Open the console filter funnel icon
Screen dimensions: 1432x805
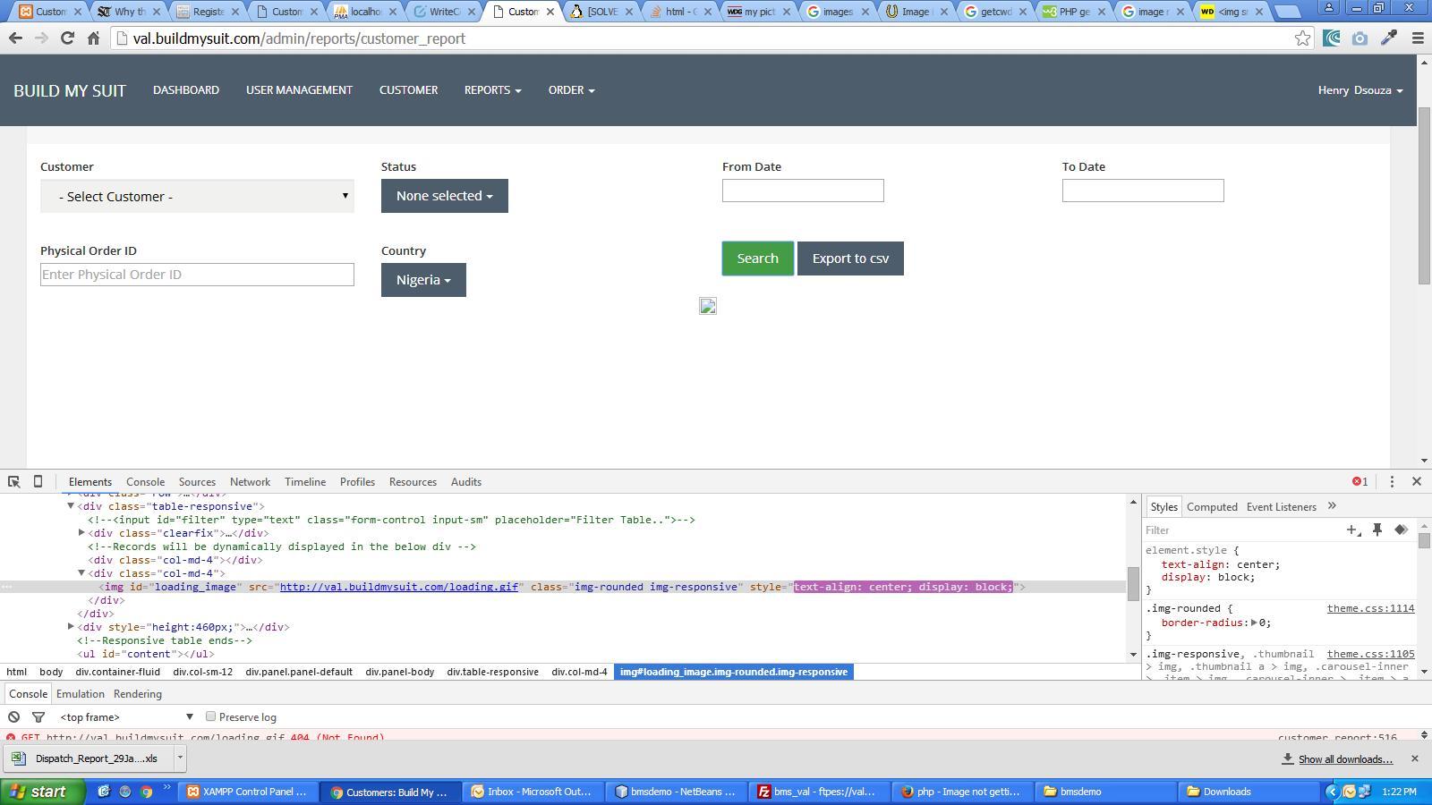(38, 716)
